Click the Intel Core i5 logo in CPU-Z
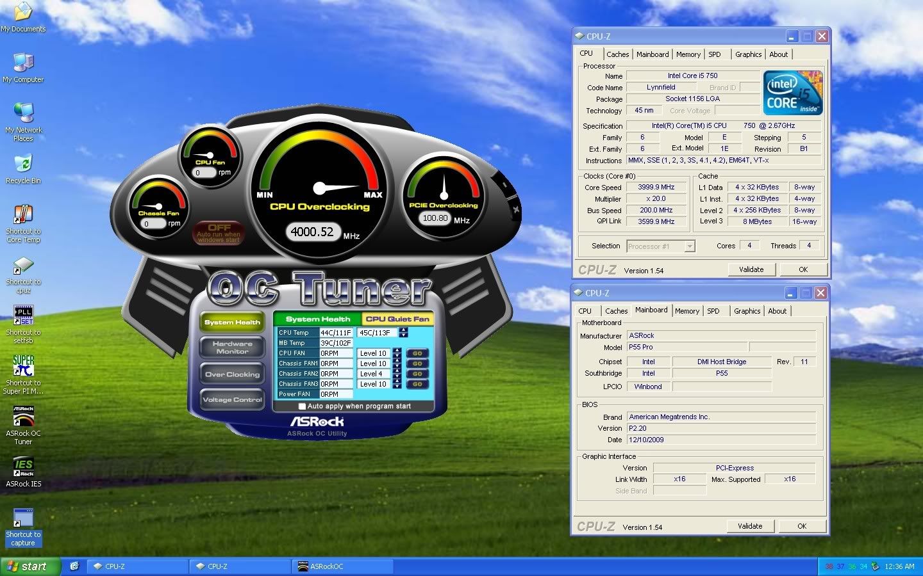Image resolution: width=923 pixels, height=576 pixels. point(793,93)
